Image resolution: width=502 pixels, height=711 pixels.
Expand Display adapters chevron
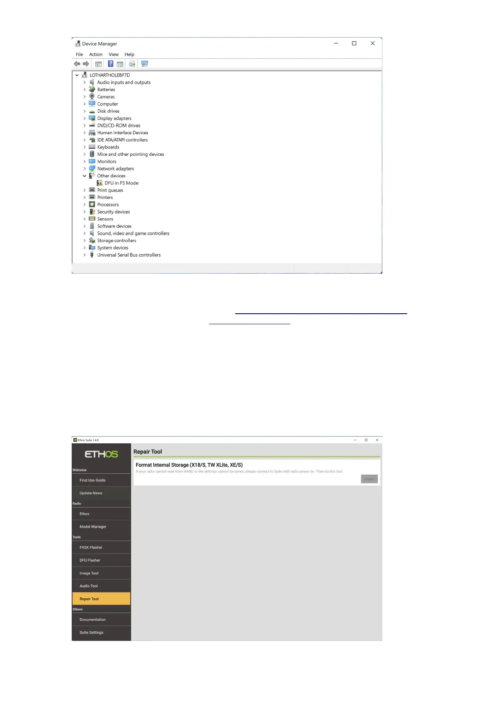click(84, 118)
